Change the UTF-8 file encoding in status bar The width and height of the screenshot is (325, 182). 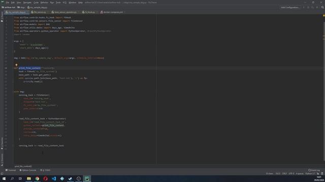coord(291,173)
